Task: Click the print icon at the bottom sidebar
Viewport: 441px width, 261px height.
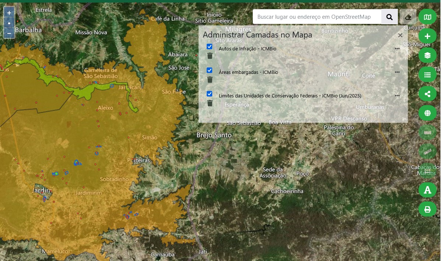Action: (427, 209)
